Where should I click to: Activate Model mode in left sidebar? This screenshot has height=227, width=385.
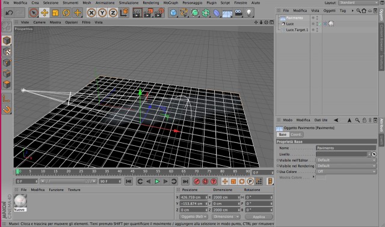pos(7,40)
